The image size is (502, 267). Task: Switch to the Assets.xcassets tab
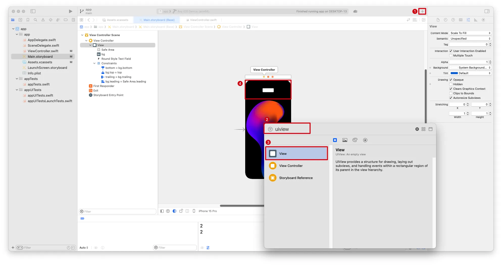click(x=117, y=20)
